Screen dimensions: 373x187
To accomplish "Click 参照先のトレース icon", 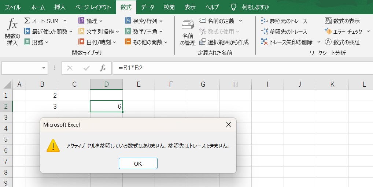I will [264, 31].
